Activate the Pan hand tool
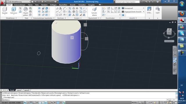This screenshot has width=186, height=104. [x=175, y=55]
